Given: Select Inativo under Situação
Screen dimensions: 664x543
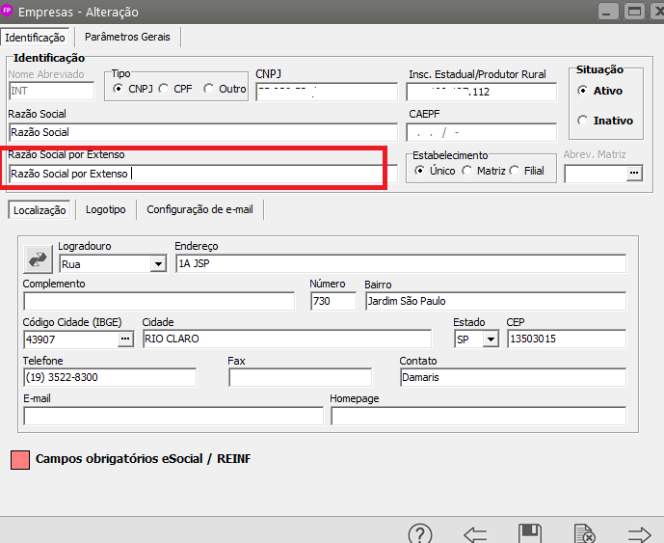Looking at the screenshot, I should [582, 121].
